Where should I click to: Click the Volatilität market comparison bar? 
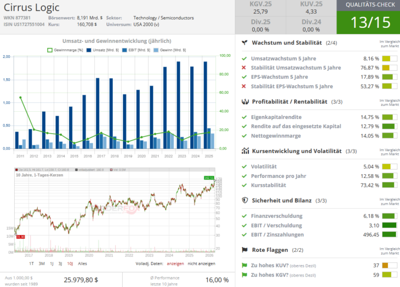click(389, 167)
